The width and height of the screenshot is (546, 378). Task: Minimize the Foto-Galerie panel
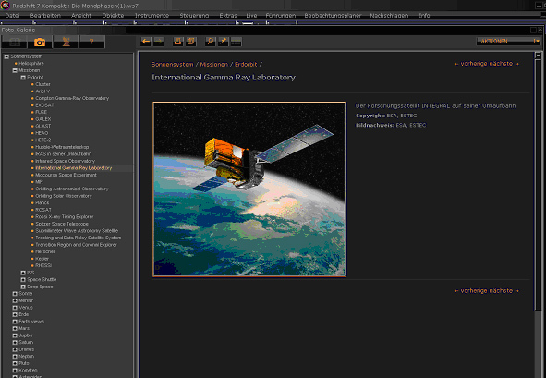tap(533, 30)
